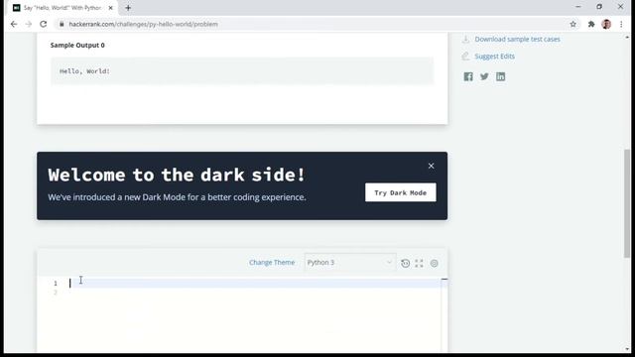Click the Change Theme link
Viewport: 635px width, 357px height.
[272, 262]
